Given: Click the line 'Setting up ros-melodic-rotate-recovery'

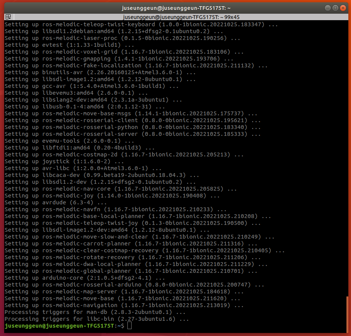Looking at the screenshot, I should (x=132, y=257).
